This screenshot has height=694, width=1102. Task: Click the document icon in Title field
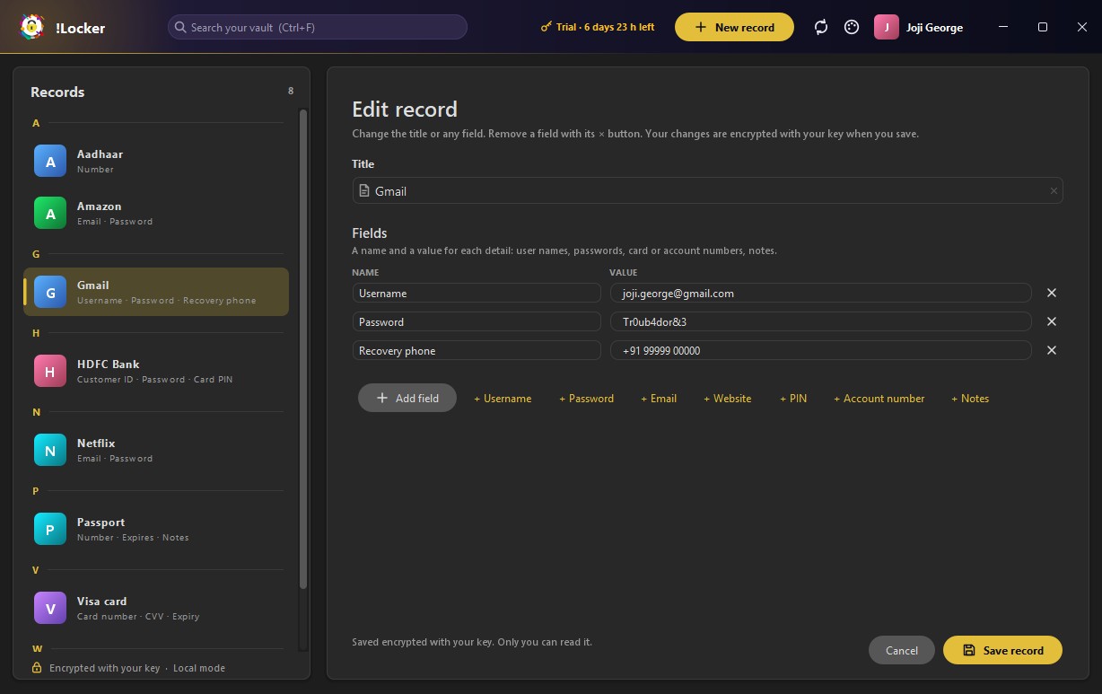pos(363,190)
